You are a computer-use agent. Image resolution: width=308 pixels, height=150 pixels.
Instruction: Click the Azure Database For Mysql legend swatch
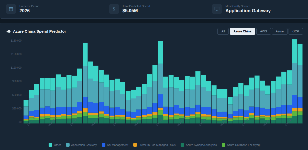point(224,145)
